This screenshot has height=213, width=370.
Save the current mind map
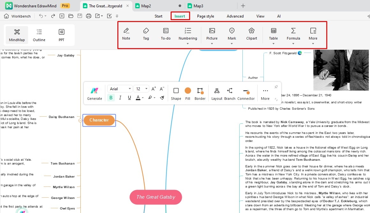click(x=80, y=16)
